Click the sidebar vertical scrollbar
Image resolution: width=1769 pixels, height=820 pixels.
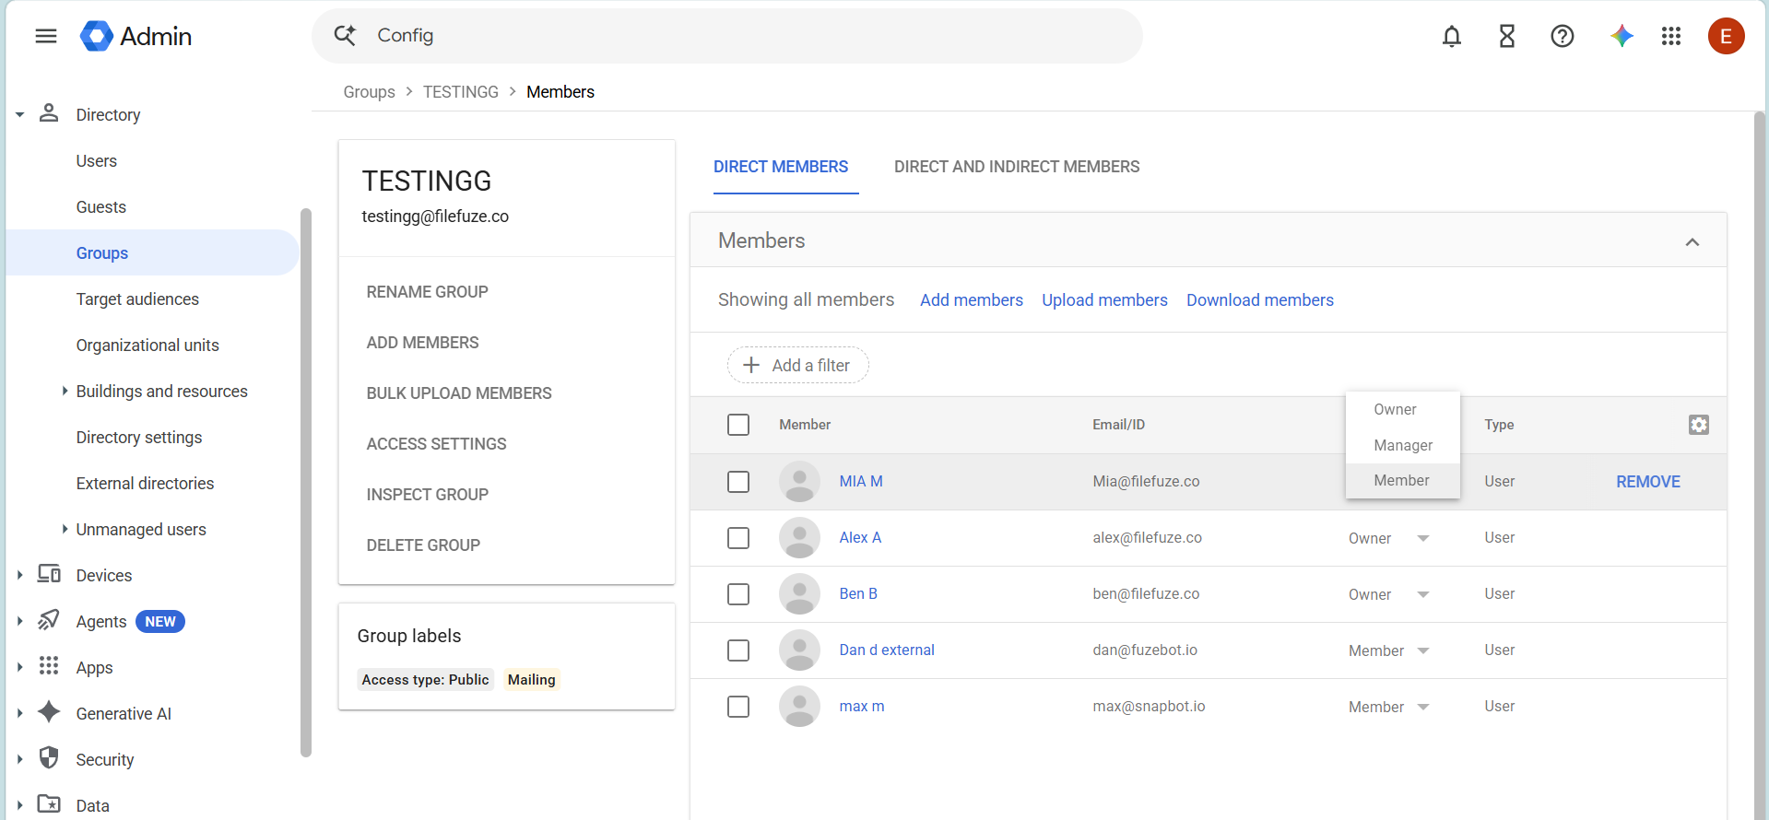click(x=306, y=482)
